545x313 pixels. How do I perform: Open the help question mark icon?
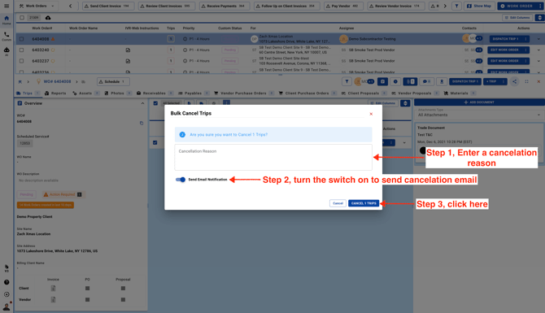coord(7,282)
